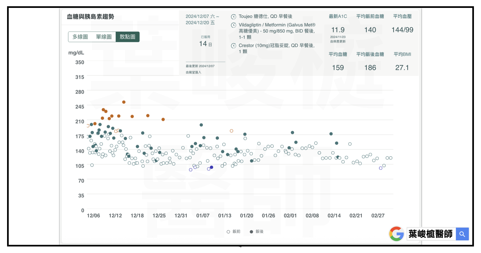The height and width of the screenshot is (253, 481).
Task: Click the search box containing 葉峻榳醫師
Action: coord(431,234)
